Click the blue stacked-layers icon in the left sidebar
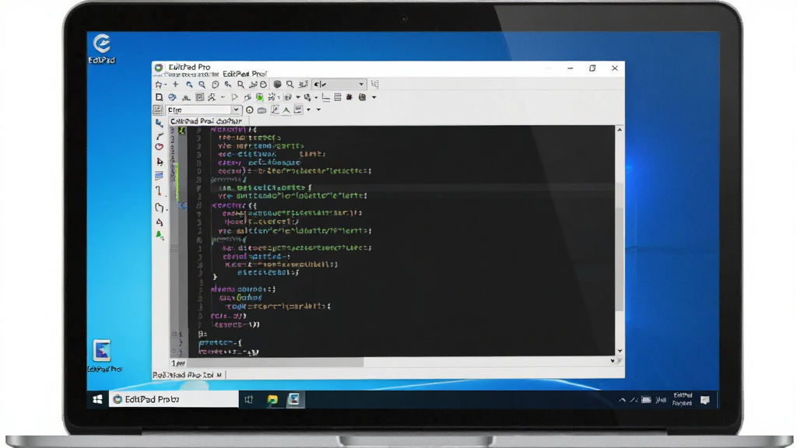 click(x=159, y=176)
